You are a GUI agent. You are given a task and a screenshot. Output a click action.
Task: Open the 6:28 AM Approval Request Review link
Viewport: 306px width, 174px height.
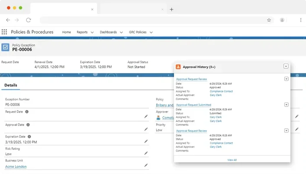click(x=191, y=131)
